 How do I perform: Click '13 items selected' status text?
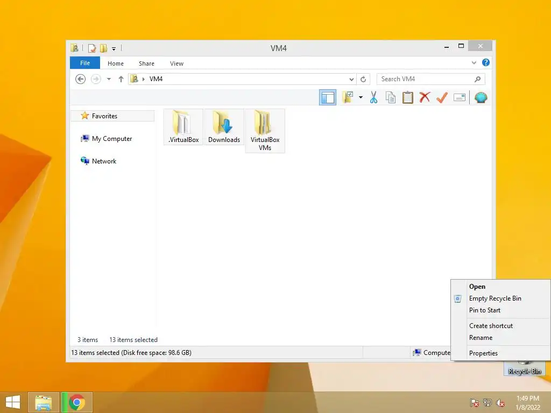[x=133, y=340]
